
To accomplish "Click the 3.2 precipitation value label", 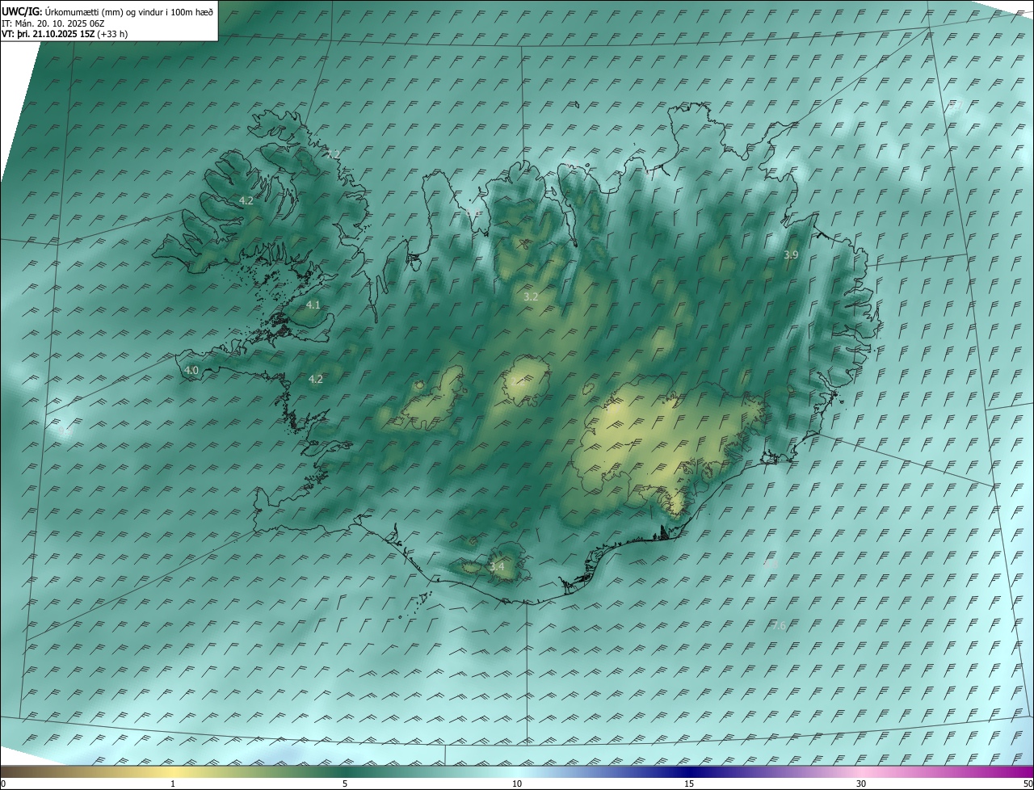I will pos(531,296).
